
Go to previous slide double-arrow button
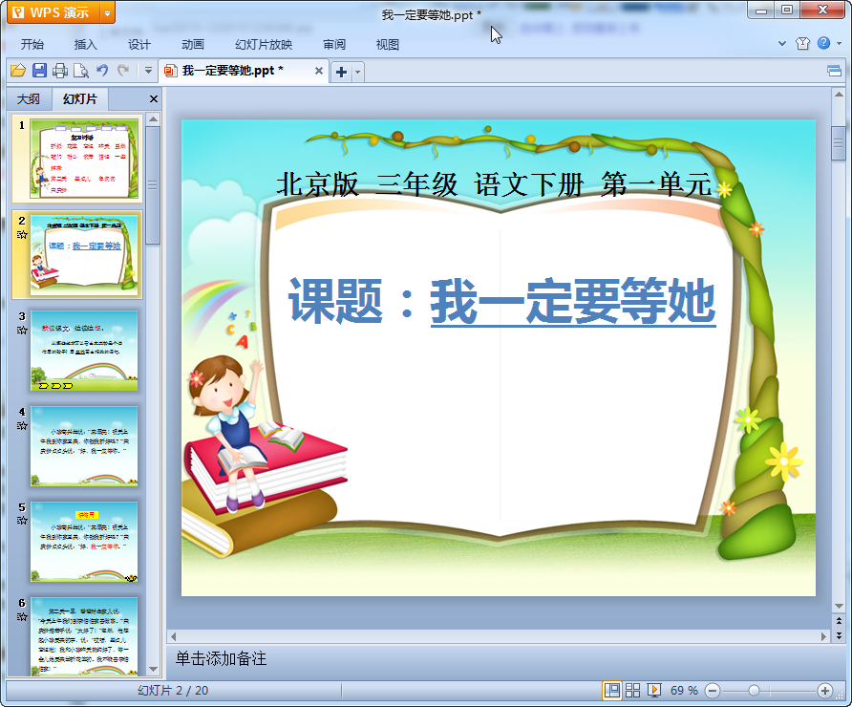(839, 621)
